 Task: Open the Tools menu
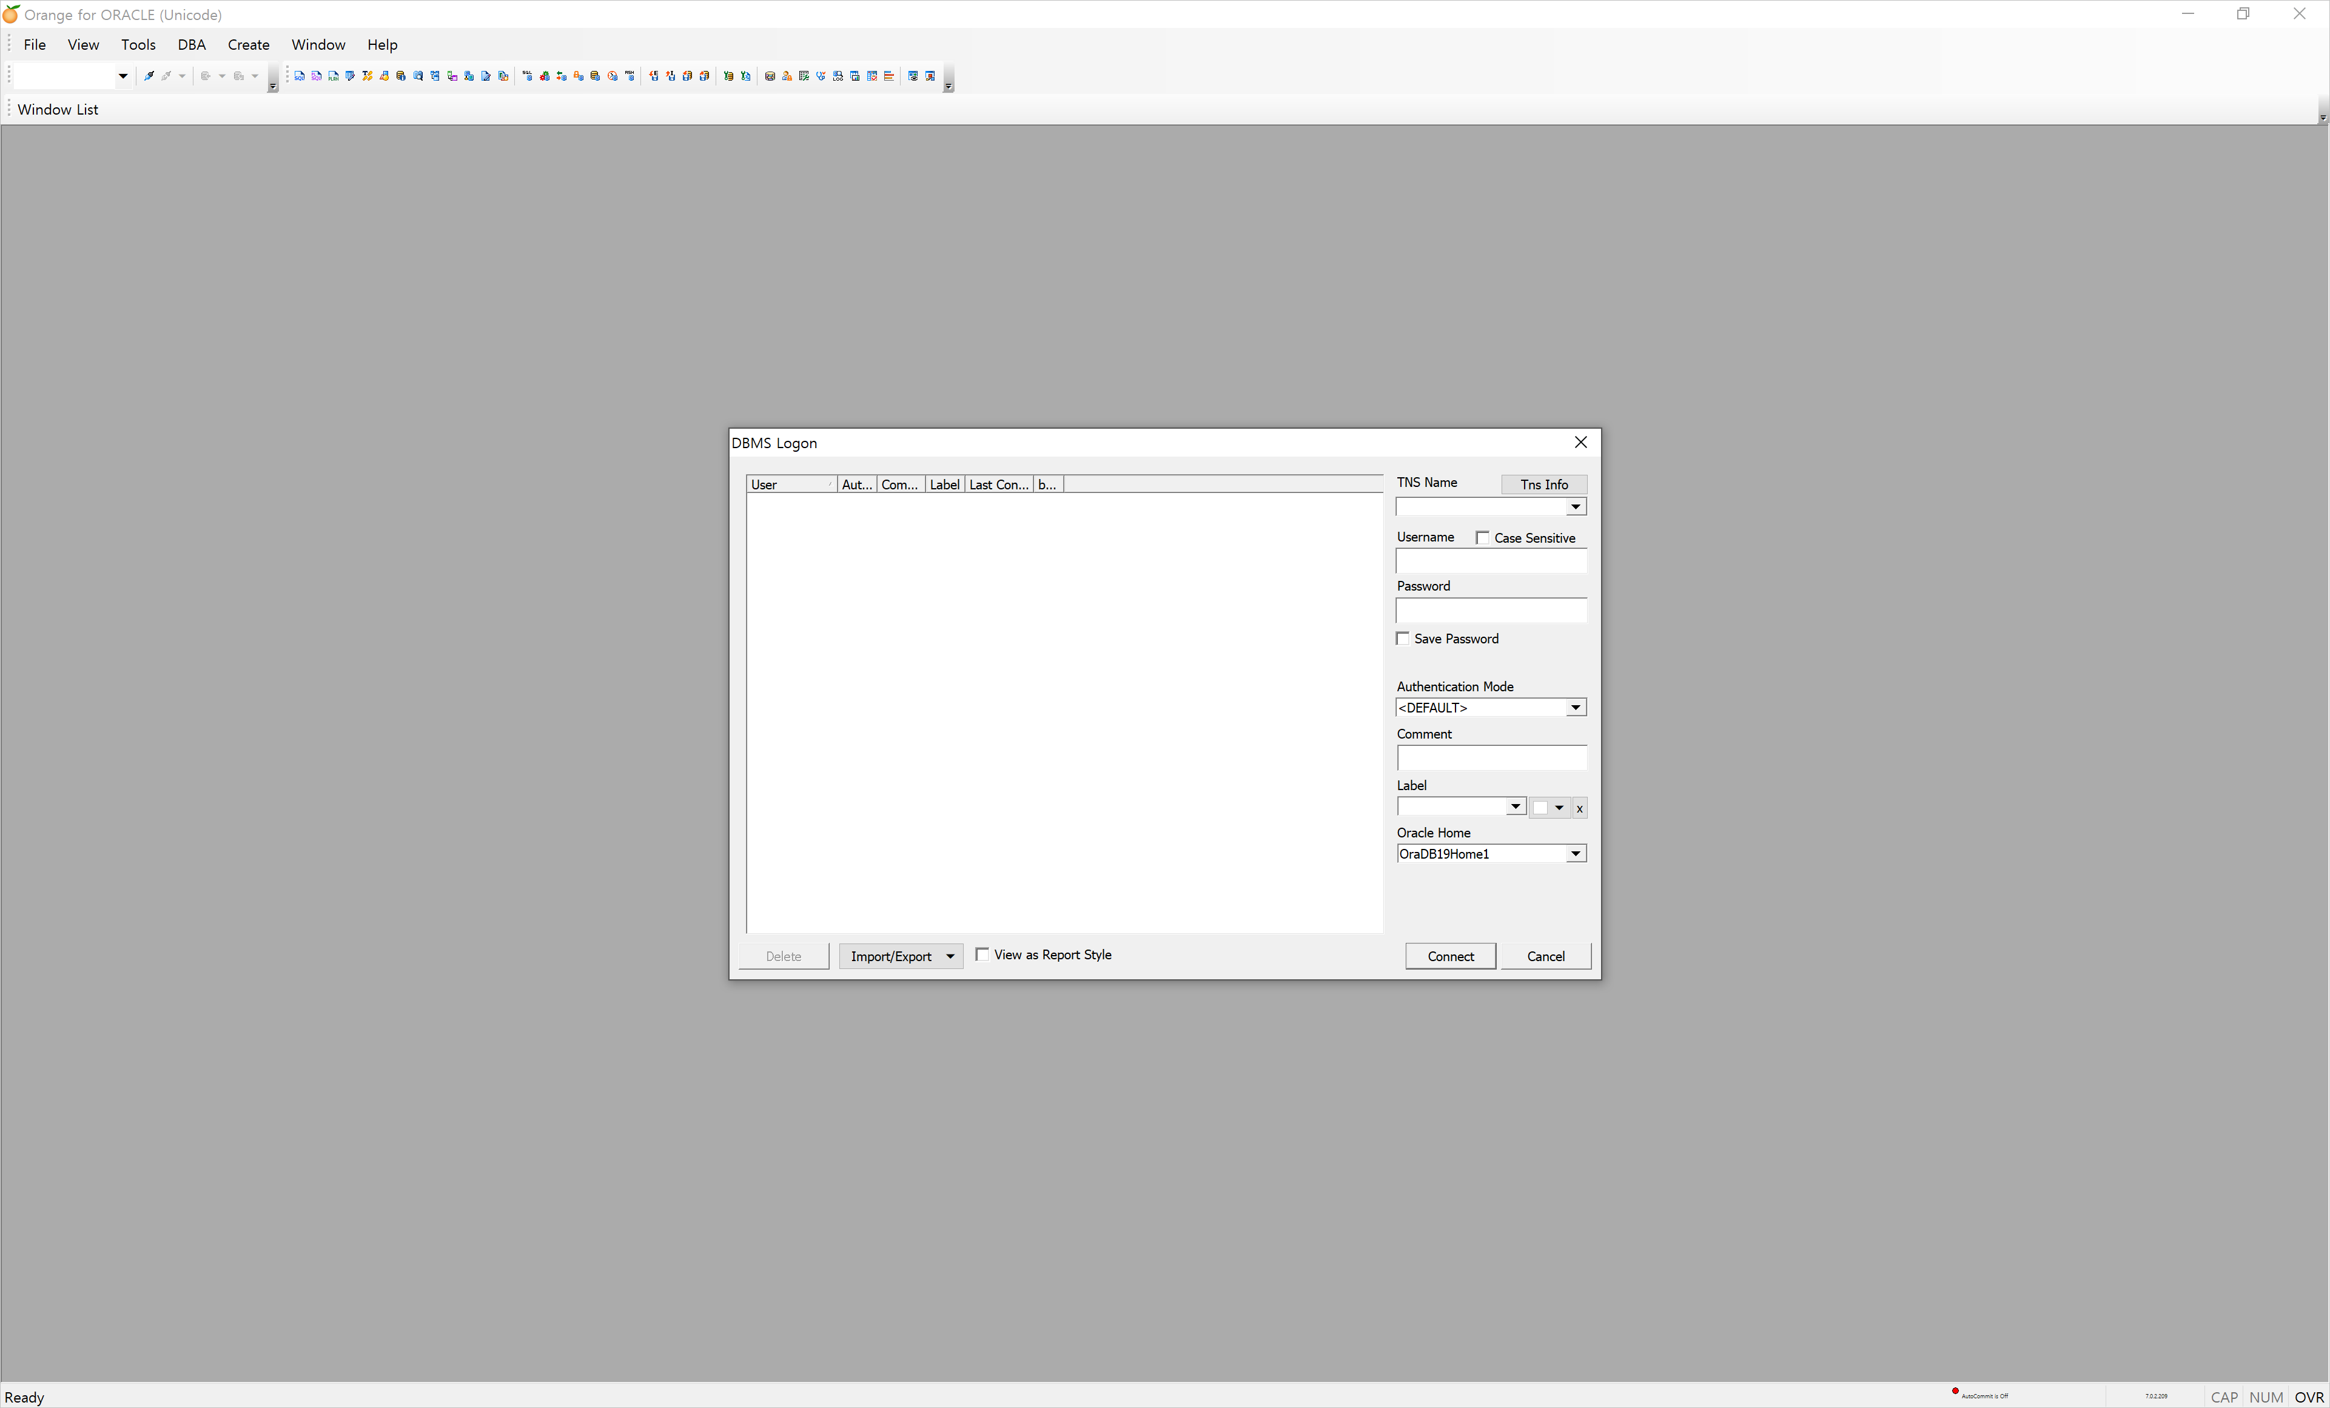click(138, 44)
